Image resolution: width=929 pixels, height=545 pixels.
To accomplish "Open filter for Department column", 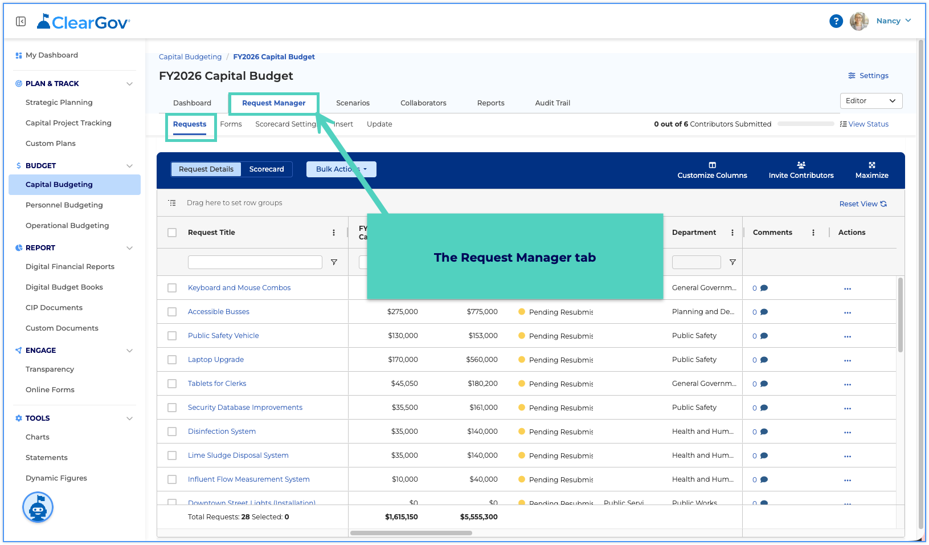I will tap(732, 262).
